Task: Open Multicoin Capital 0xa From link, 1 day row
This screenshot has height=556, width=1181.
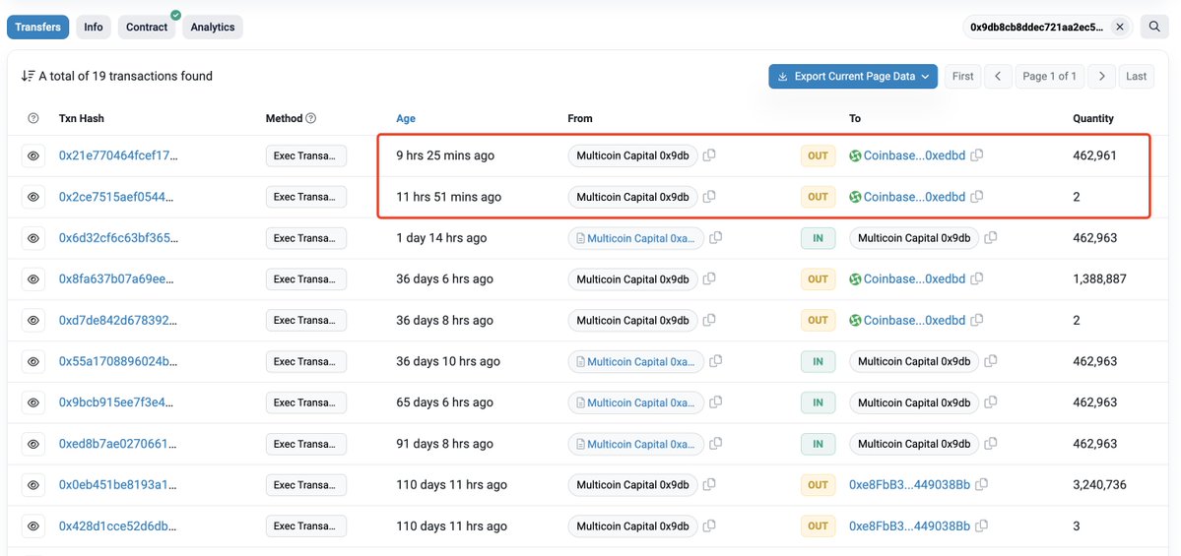Action: (x=641, y=238)
